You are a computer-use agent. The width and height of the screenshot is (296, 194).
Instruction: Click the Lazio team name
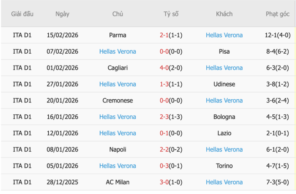224,133
